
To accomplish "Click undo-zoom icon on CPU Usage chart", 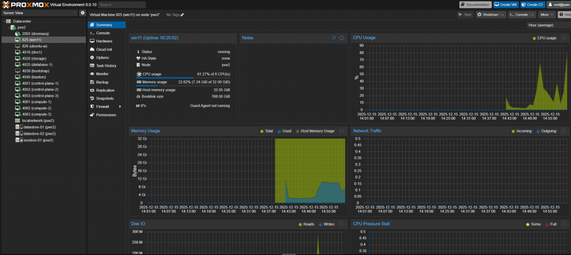I will pos(564,38).
